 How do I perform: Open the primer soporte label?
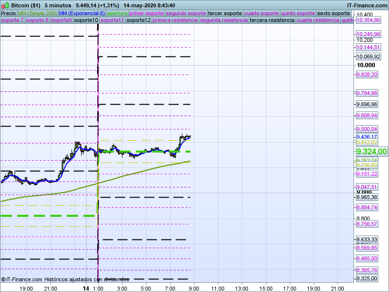coord(147,13)
